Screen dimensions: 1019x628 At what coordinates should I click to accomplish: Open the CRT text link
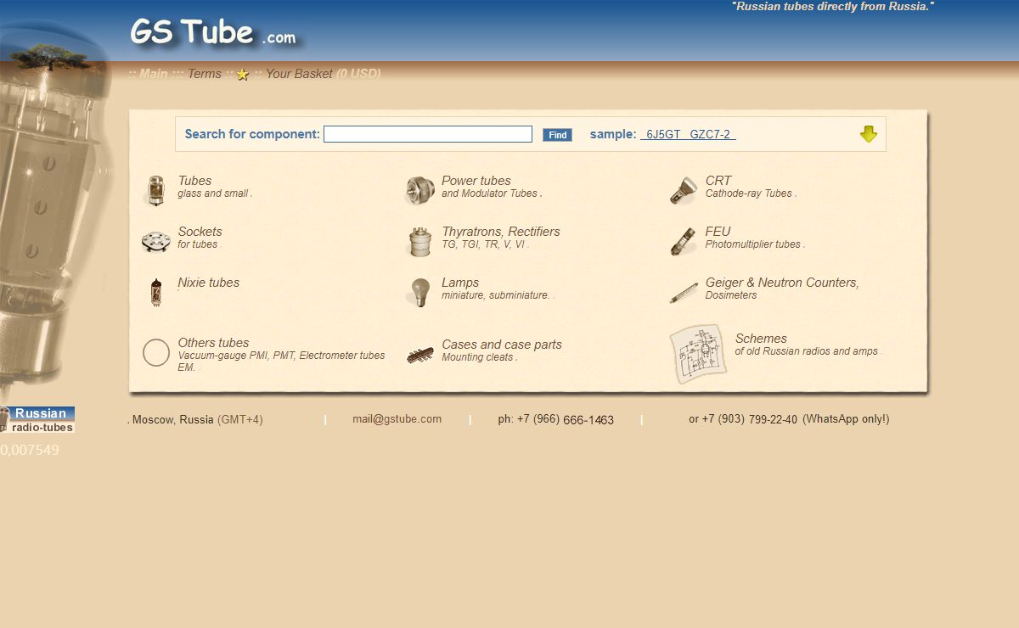(x=718, y=181)
